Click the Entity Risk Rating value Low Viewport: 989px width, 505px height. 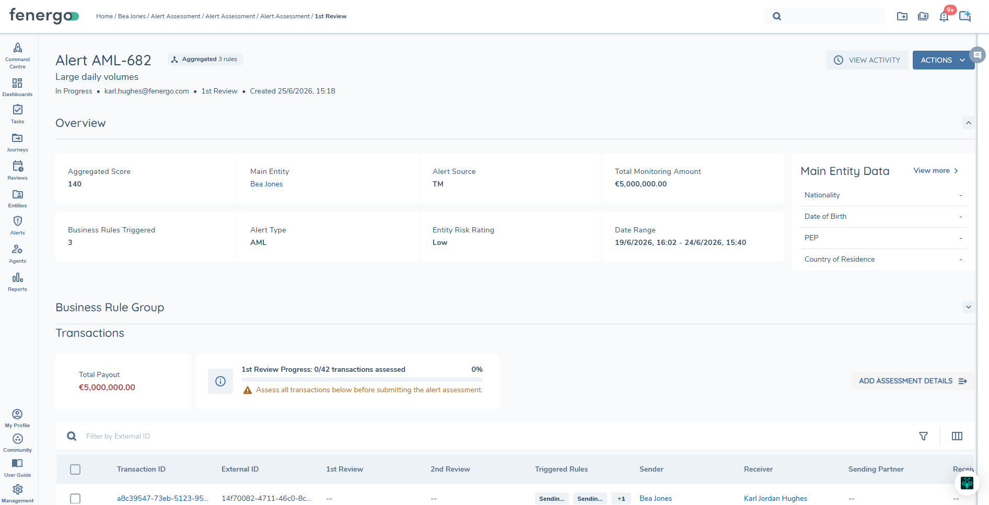pos(440,242)
